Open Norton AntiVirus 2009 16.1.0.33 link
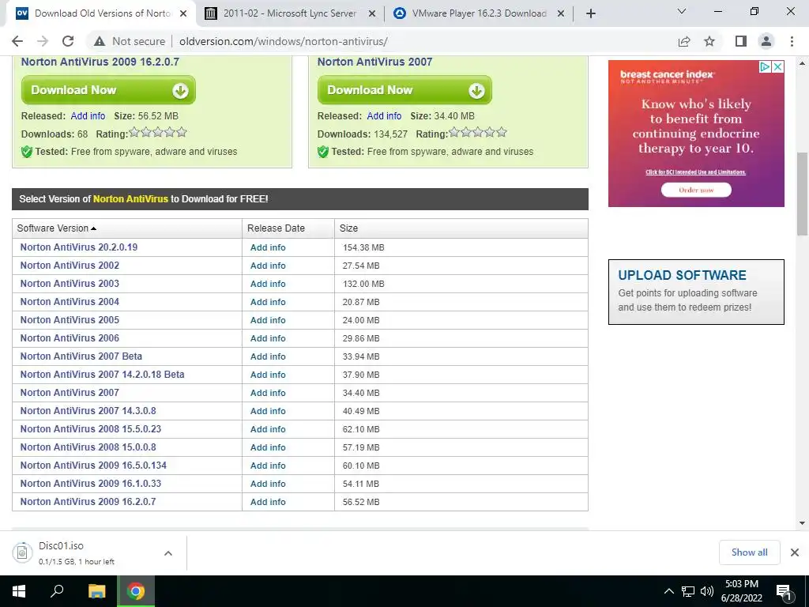 pyautogui.click(x=91, y=484)
